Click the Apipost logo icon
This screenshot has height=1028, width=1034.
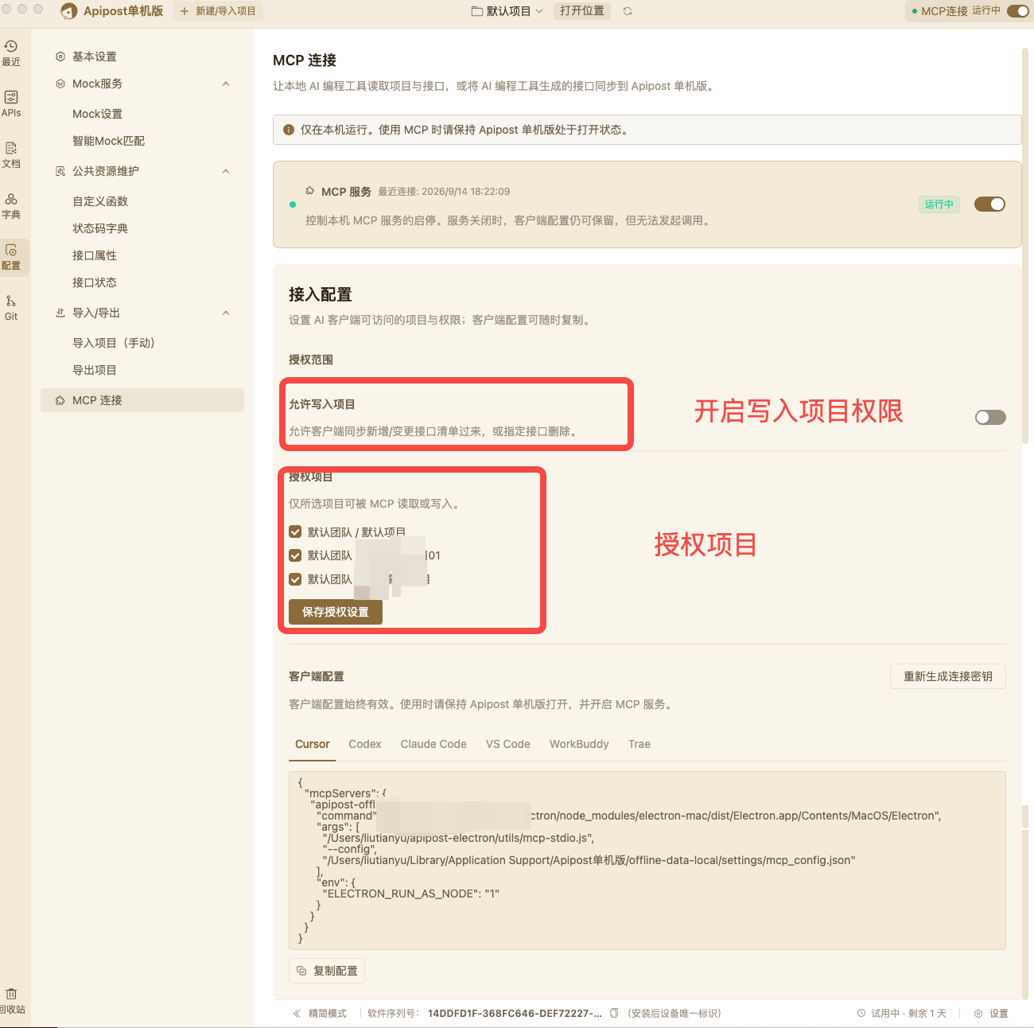point(69,11)
